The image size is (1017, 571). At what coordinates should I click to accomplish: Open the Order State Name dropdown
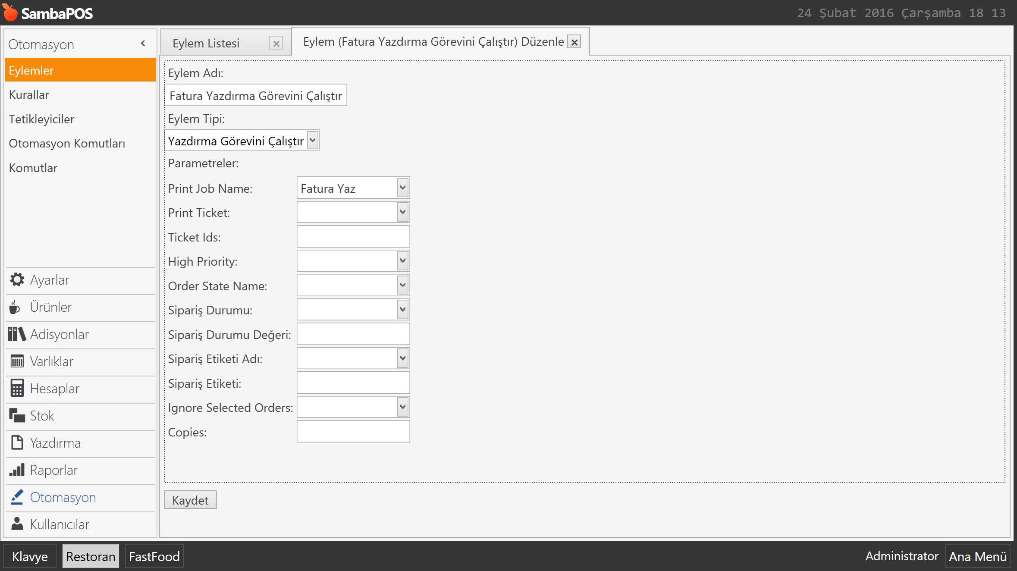coord(403,285)
